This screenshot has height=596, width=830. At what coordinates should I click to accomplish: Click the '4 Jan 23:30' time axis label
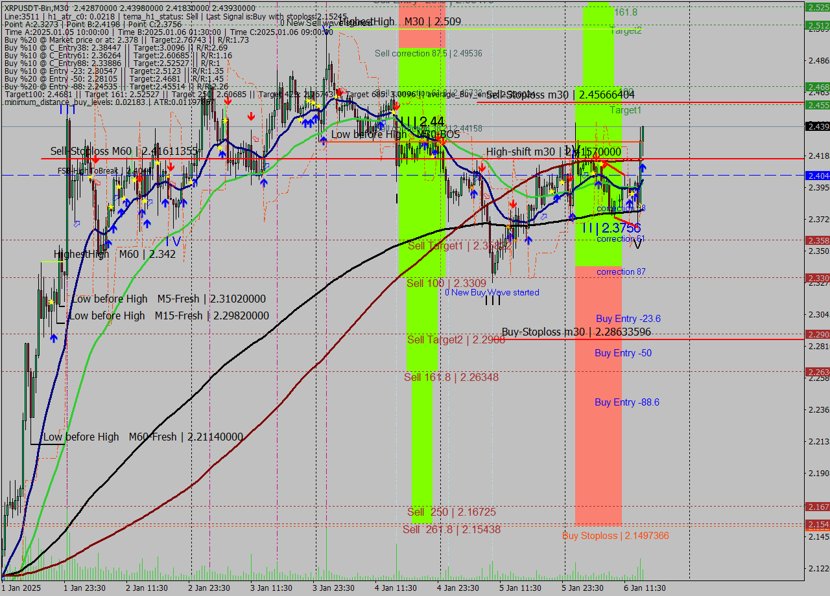tap(458, 588)
